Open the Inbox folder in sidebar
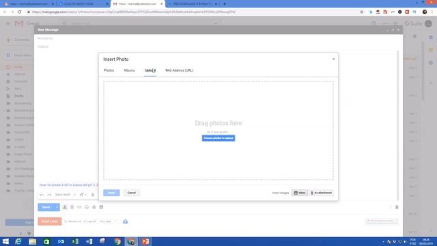 (18, 67)
